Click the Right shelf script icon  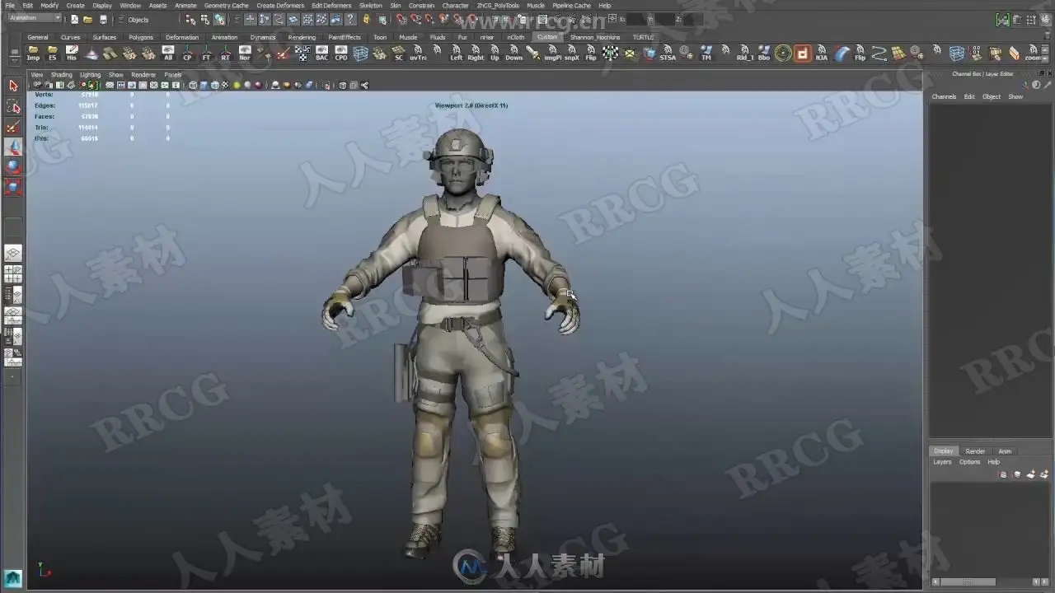[476, 54]
